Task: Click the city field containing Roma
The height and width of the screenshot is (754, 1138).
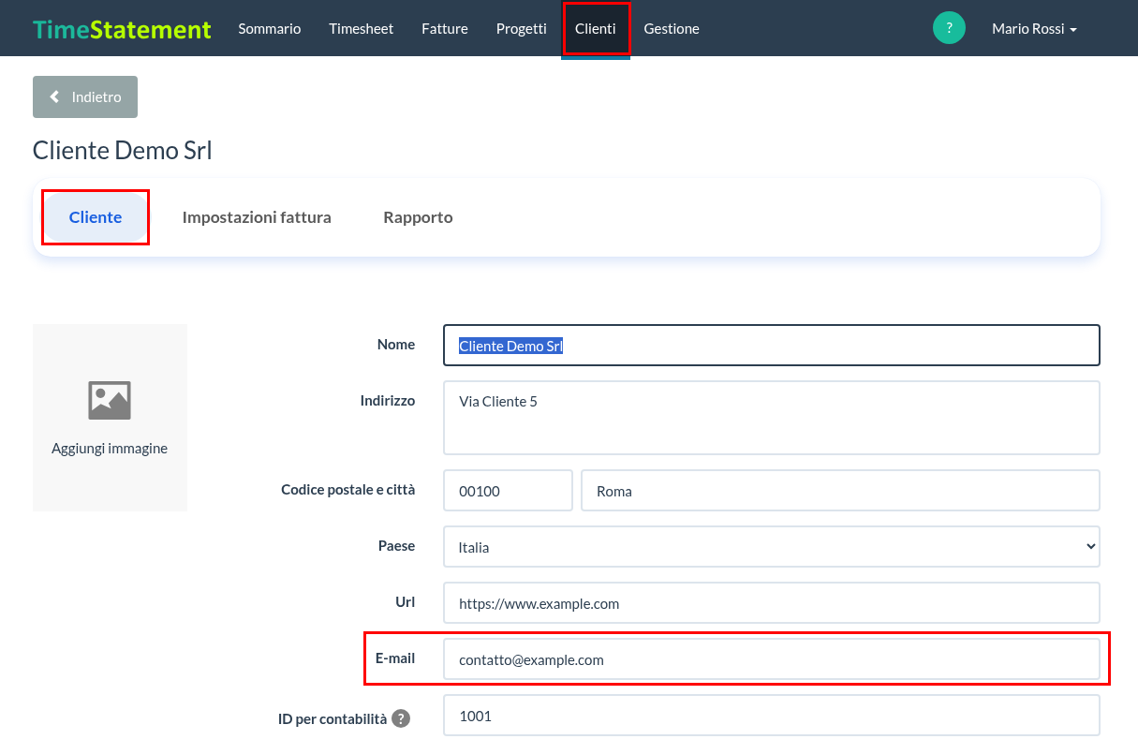Action: click(x=841, y=491)
